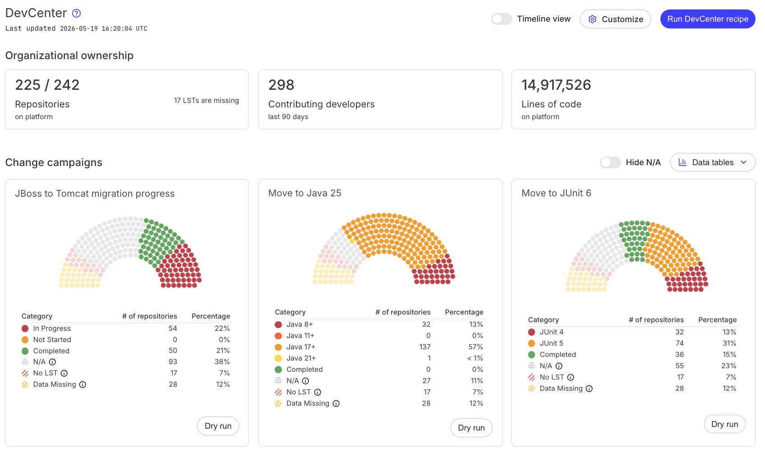Show No LST info icon in JUnit 6 table
The image size is (765, 454).
click(x=571, y=377)
